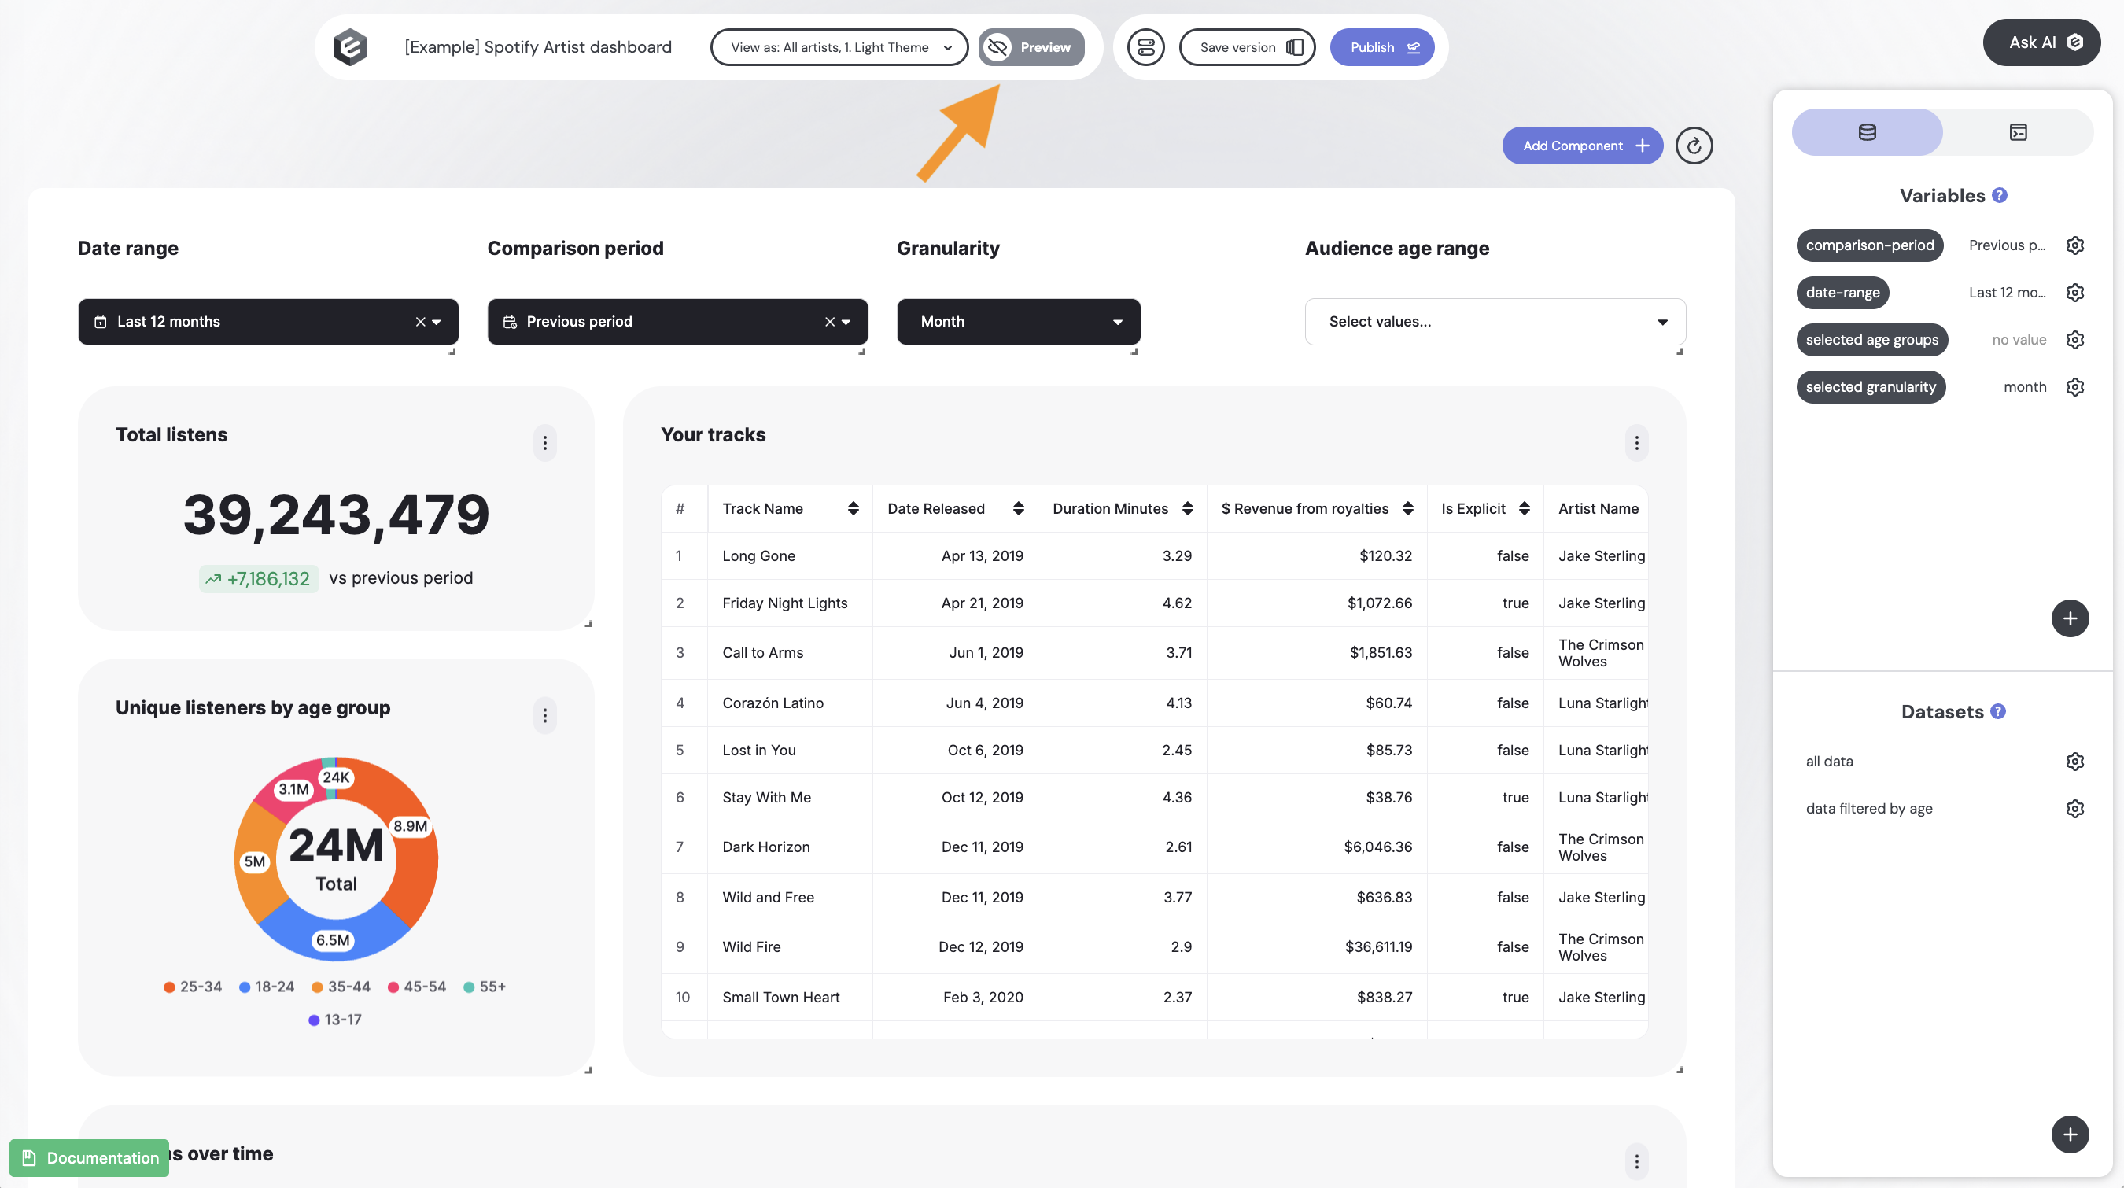Click the Variables help question mark icon
This screenshot has width=2124, height=1188.
click(2000, 195)
